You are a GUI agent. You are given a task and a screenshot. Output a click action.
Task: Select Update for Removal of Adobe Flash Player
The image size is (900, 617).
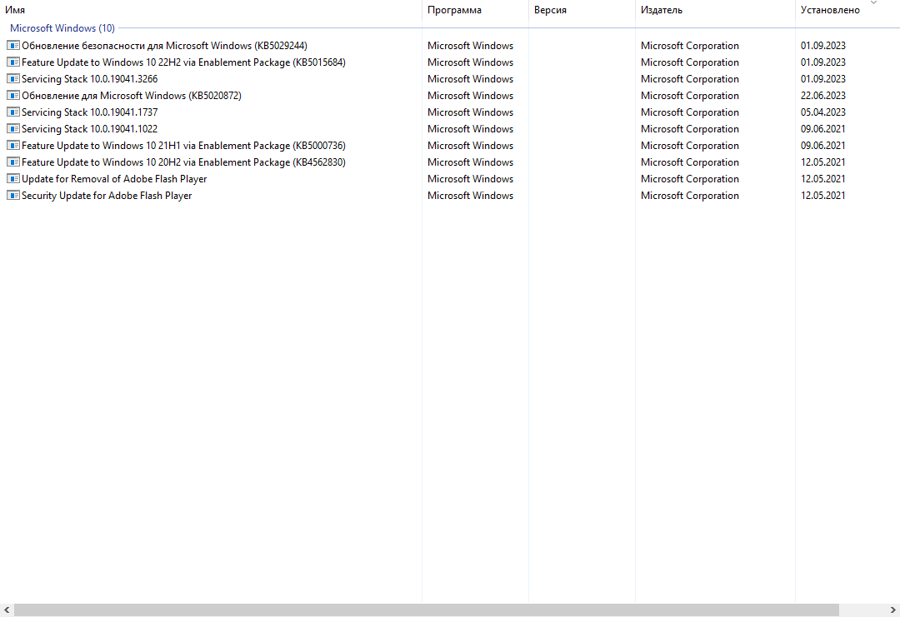pos(114,178)
